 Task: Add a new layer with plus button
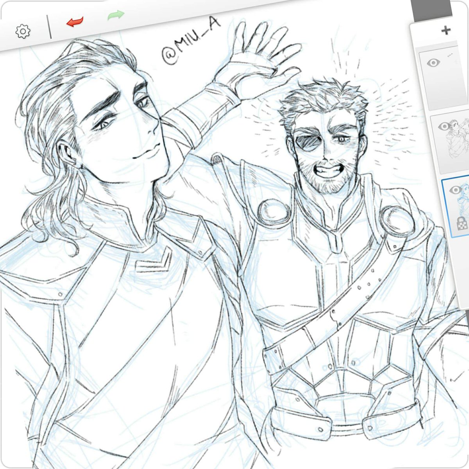[x=446, y=30]
